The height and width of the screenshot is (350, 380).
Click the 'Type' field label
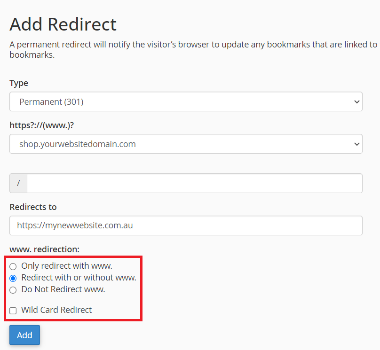[x=19, y=83]
